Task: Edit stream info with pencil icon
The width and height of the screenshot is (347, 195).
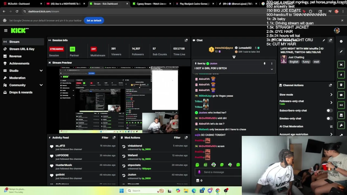Action: [x=324, y=40]
